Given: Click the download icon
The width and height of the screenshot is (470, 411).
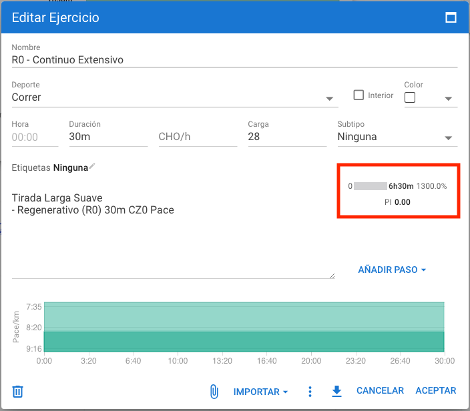Looking at the screenshot, I should coord(336,392).
